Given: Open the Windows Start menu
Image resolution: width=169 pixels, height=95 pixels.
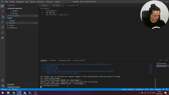Looking at the screenshot, I should [3, 93].
